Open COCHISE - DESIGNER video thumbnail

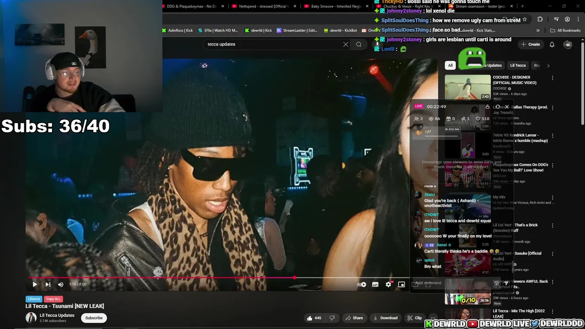[x=468, y=87]
